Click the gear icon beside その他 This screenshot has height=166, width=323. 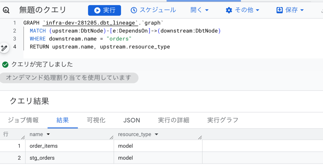[x=229, y=10]
